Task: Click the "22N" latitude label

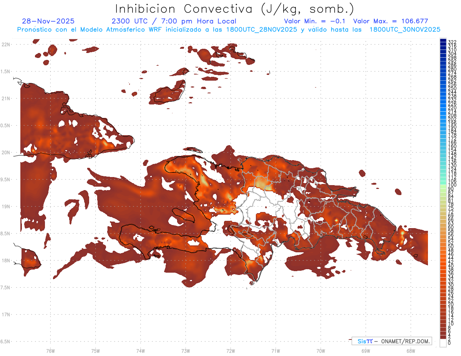Action: (x=6, y=44)
